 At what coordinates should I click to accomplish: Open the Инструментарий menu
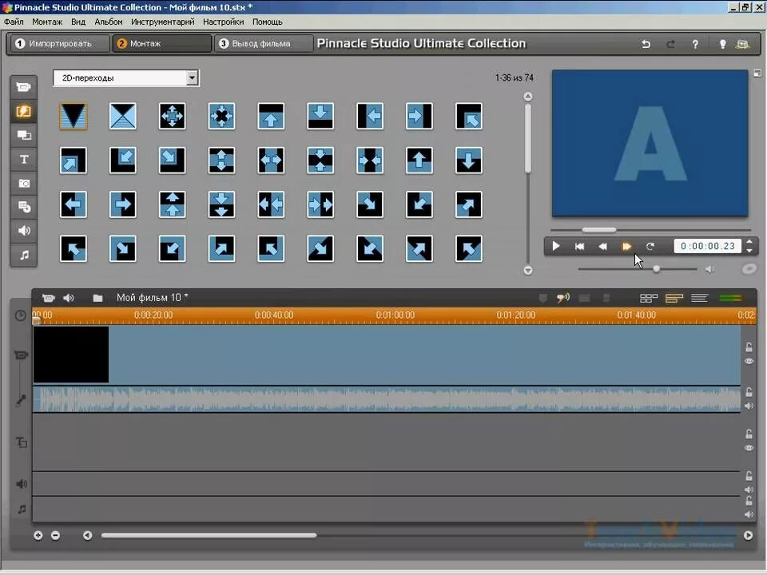(162, 22)
